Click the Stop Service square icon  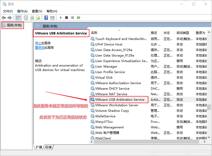pos(67,18)
